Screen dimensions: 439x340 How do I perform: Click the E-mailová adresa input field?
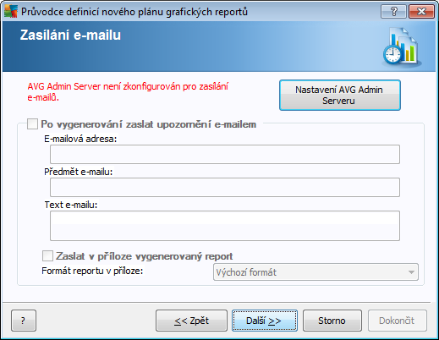coord(225,154)
